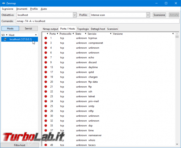
Task: Switch to the Topologia tab
Action: tap(83, 29)
